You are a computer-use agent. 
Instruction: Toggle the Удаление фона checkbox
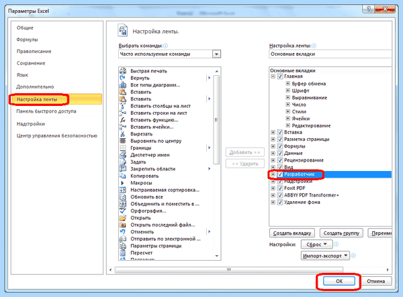click(x=280, y=202)
